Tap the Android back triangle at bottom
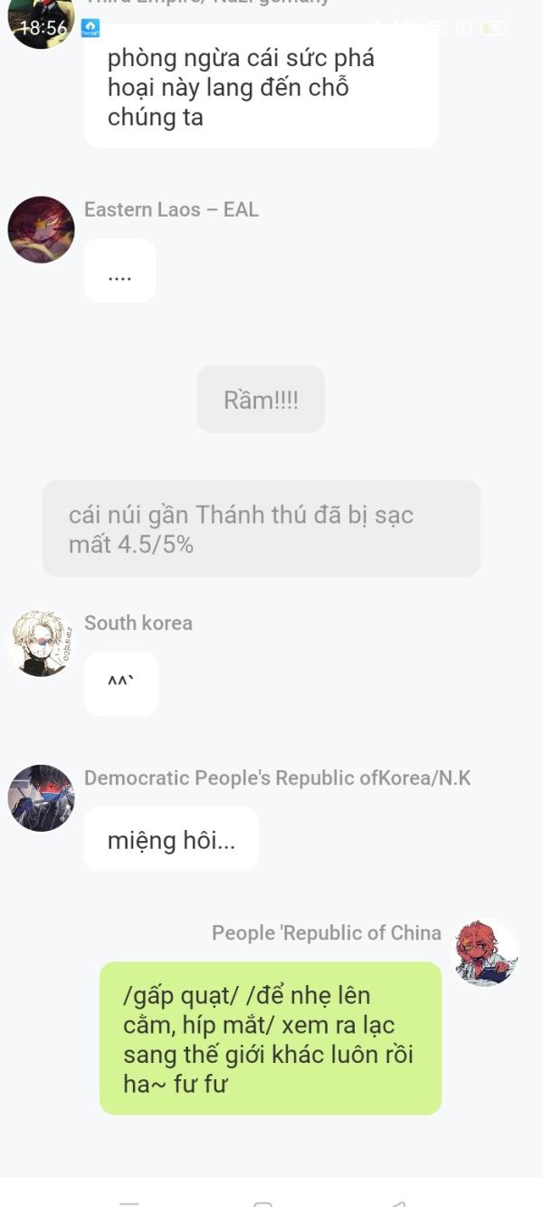 click(398, 1203)
